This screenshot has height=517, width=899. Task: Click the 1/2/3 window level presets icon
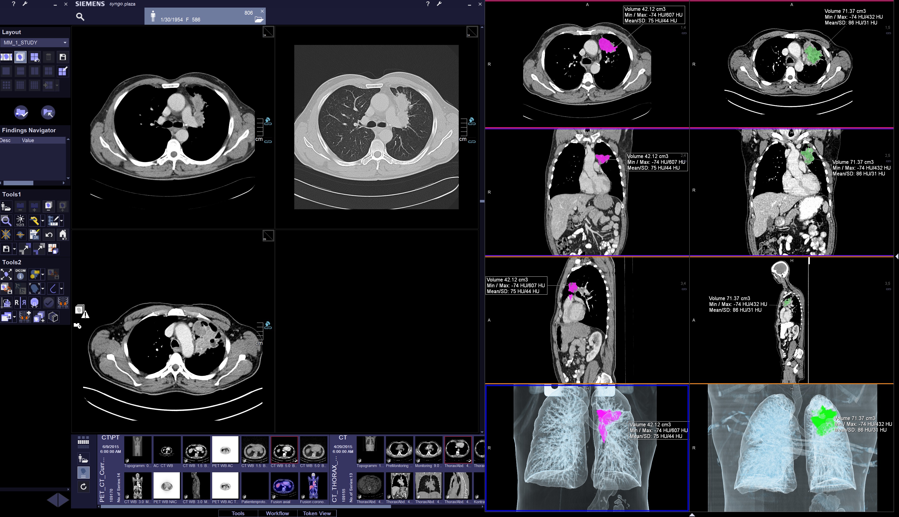(20, 220)
